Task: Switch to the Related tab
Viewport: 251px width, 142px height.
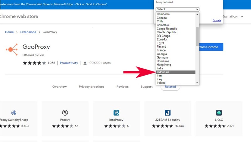Action: click(170, 87)
